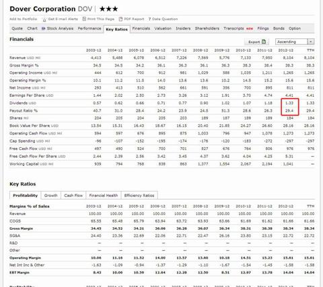
Task: Click the 2012-12 Payout Ratio value 29.4
Action: (289, 111)
